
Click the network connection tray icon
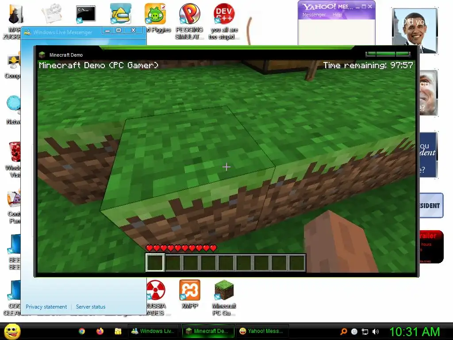pos(365,332)
